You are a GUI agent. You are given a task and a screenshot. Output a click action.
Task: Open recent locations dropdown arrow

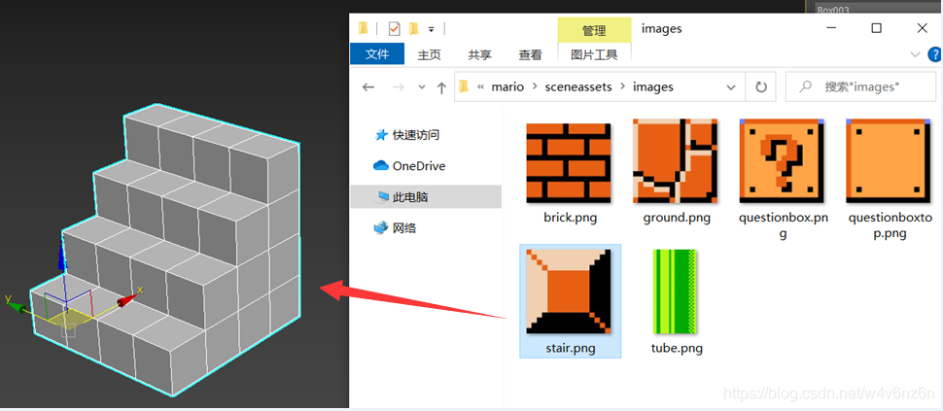tap(422, 87)
